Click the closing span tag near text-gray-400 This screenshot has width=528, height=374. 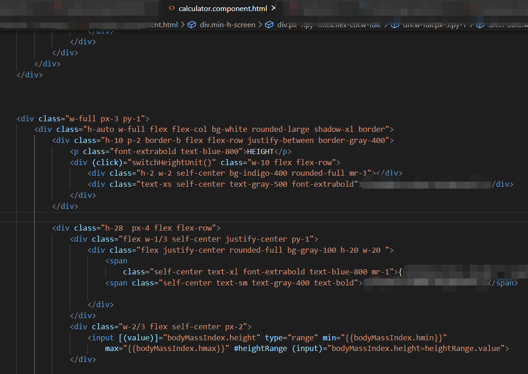coord(502,282)
